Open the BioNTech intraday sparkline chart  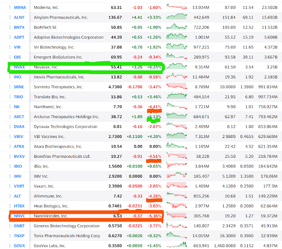pos(177,26)
